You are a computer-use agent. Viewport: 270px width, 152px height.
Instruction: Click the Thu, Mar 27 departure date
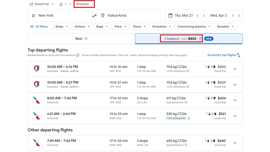(184, 16)
